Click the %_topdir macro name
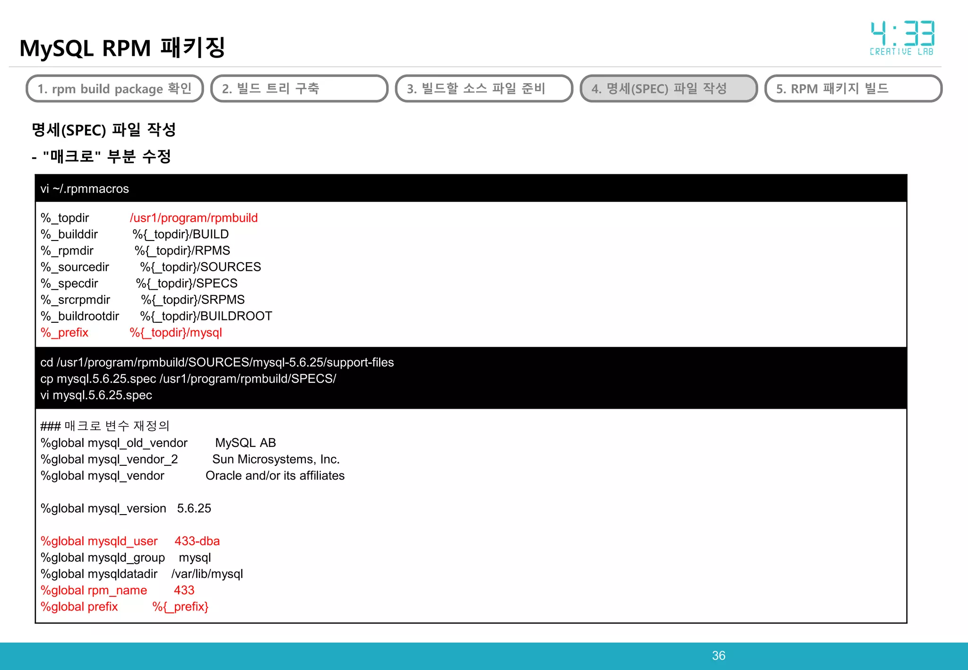Viewport: 968px width, 670px height. pyautogui.click(x=65, y=218)
